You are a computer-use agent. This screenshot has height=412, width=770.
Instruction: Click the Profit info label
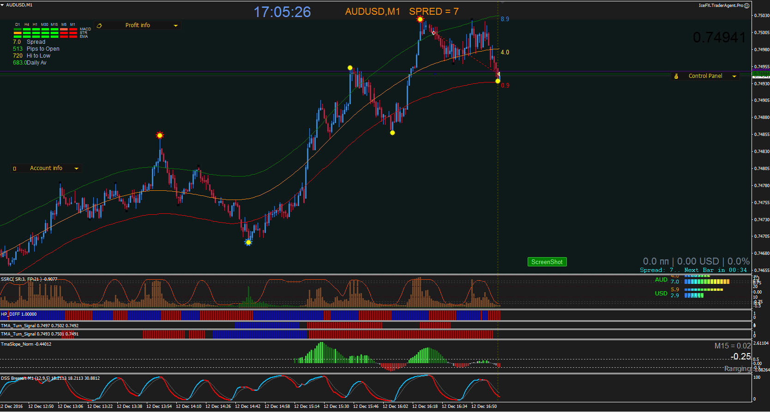(138, 25)
